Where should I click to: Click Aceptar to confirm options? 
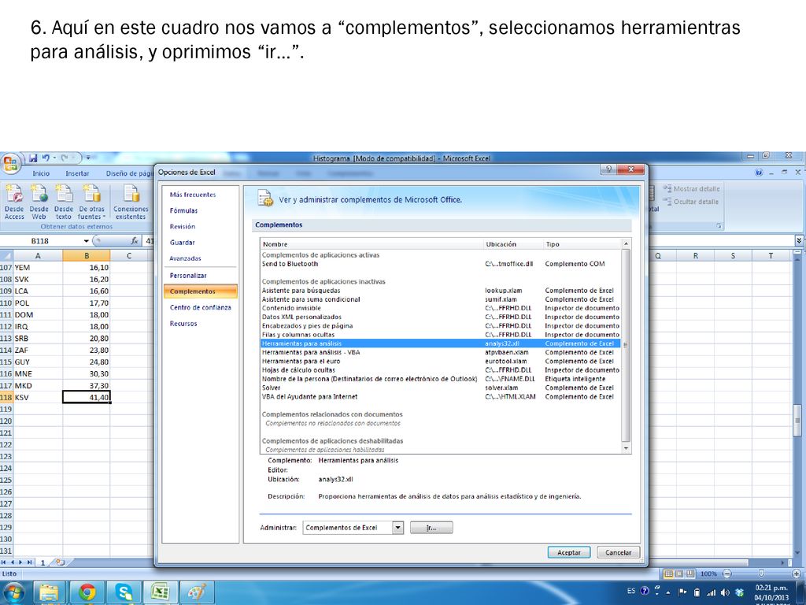click(569, 552)
